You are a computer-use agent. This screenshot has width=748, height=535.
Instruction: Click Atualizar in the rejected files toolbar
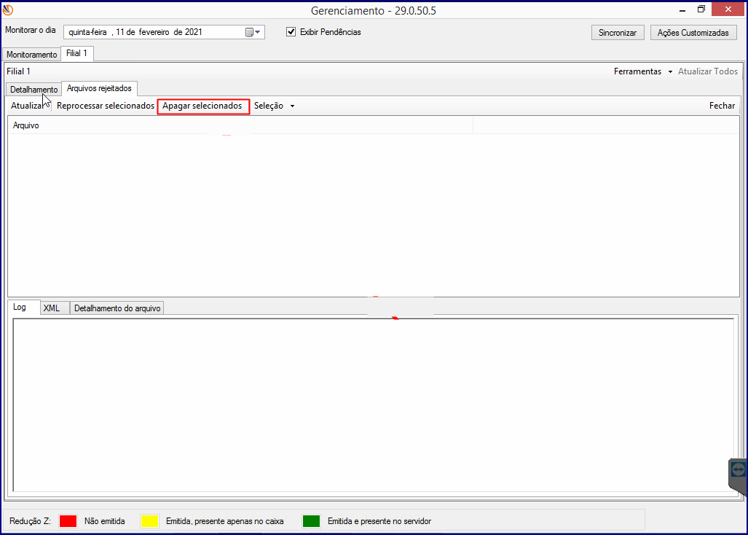pos(28,106)
